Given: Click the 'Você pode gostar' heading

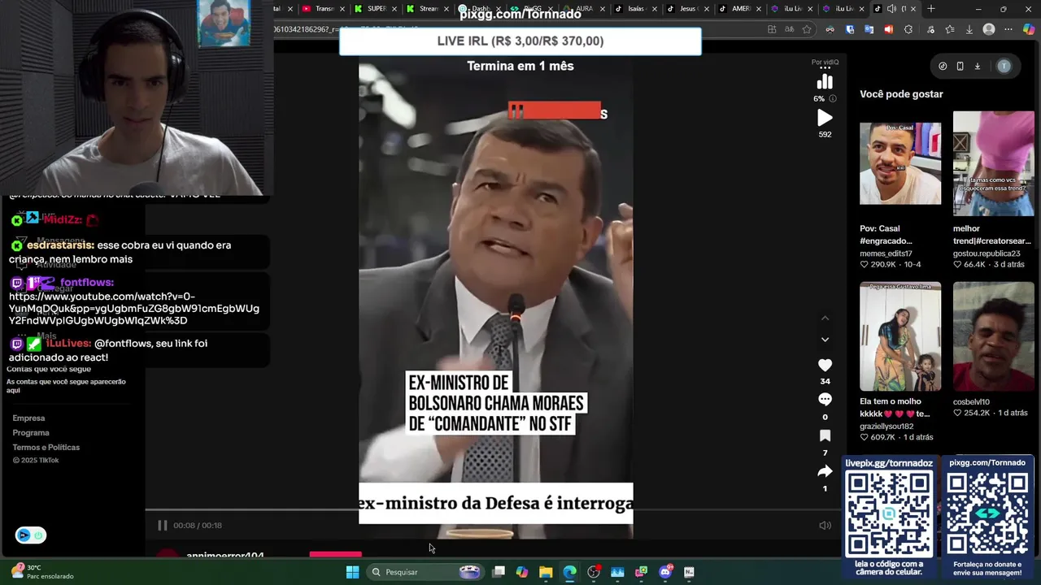Looking at the screenshot, I should 901,94.
